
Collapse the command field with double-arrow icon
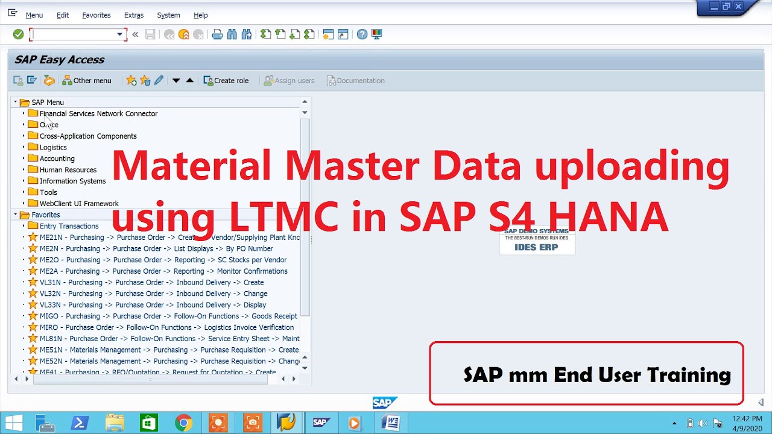pyautogui.click(x=135, y=34)
